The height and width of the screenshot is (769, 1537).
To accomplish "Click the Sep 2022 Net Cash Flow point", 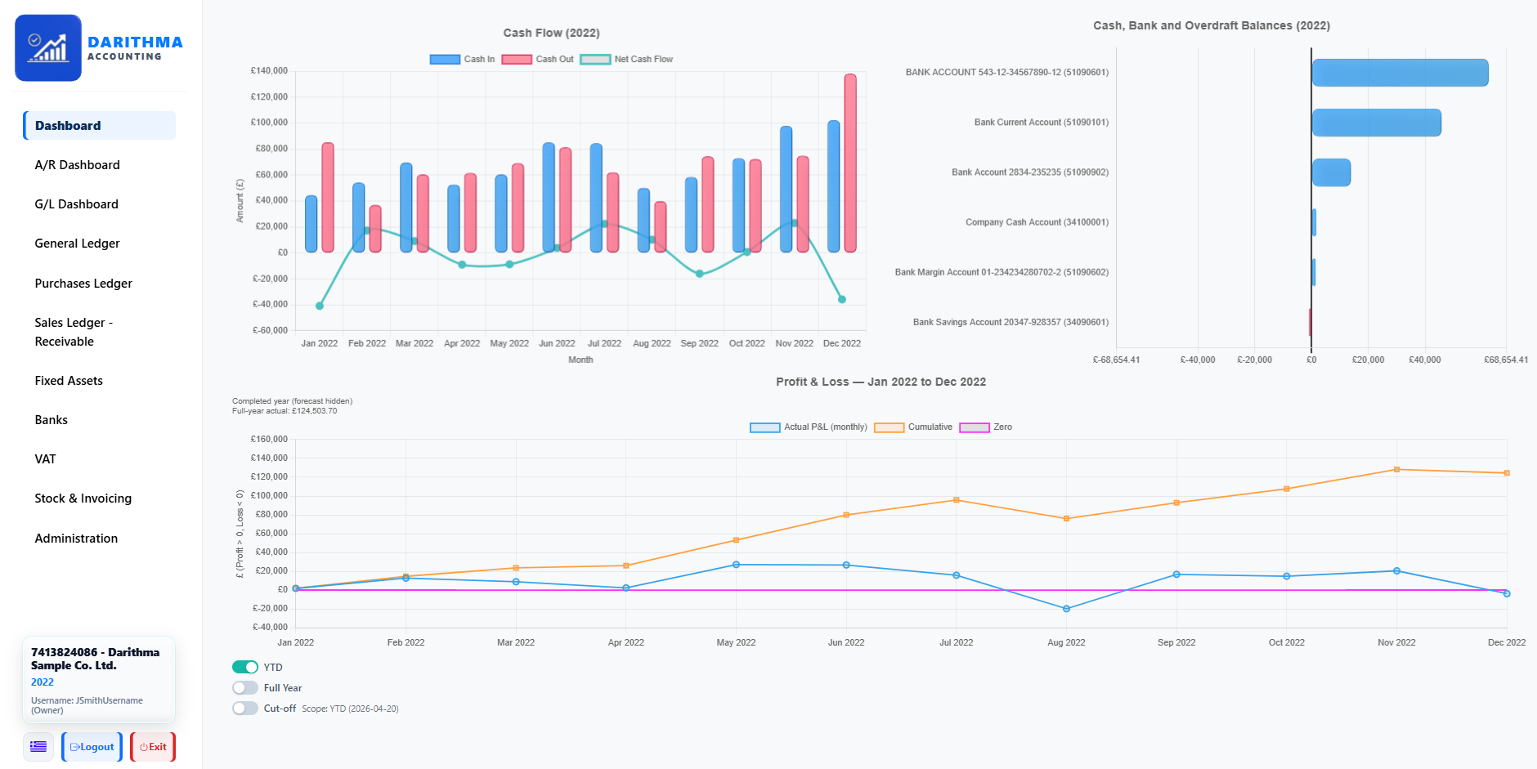I will pos(699,274).
